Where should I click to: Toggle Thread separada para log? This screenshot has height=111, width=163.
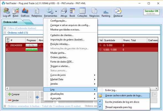[x=124, y=107]
